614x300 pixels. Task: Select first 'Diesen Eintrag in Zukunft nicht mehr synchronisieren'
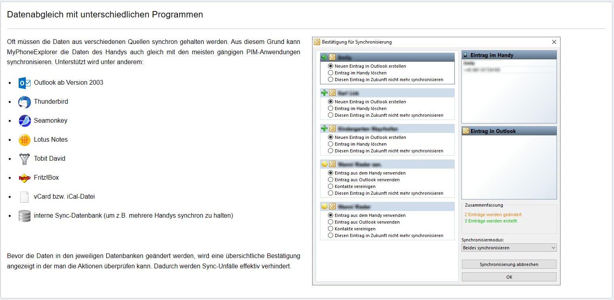click(x=331, y=80)
